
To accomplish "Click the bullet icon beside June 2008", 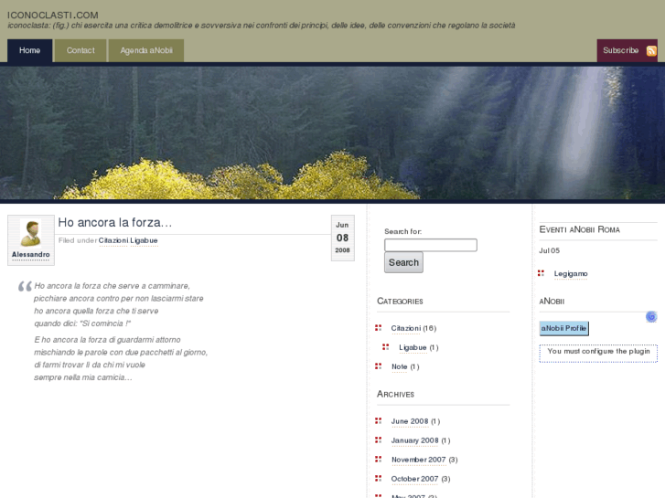I will [x=379, y=420].
